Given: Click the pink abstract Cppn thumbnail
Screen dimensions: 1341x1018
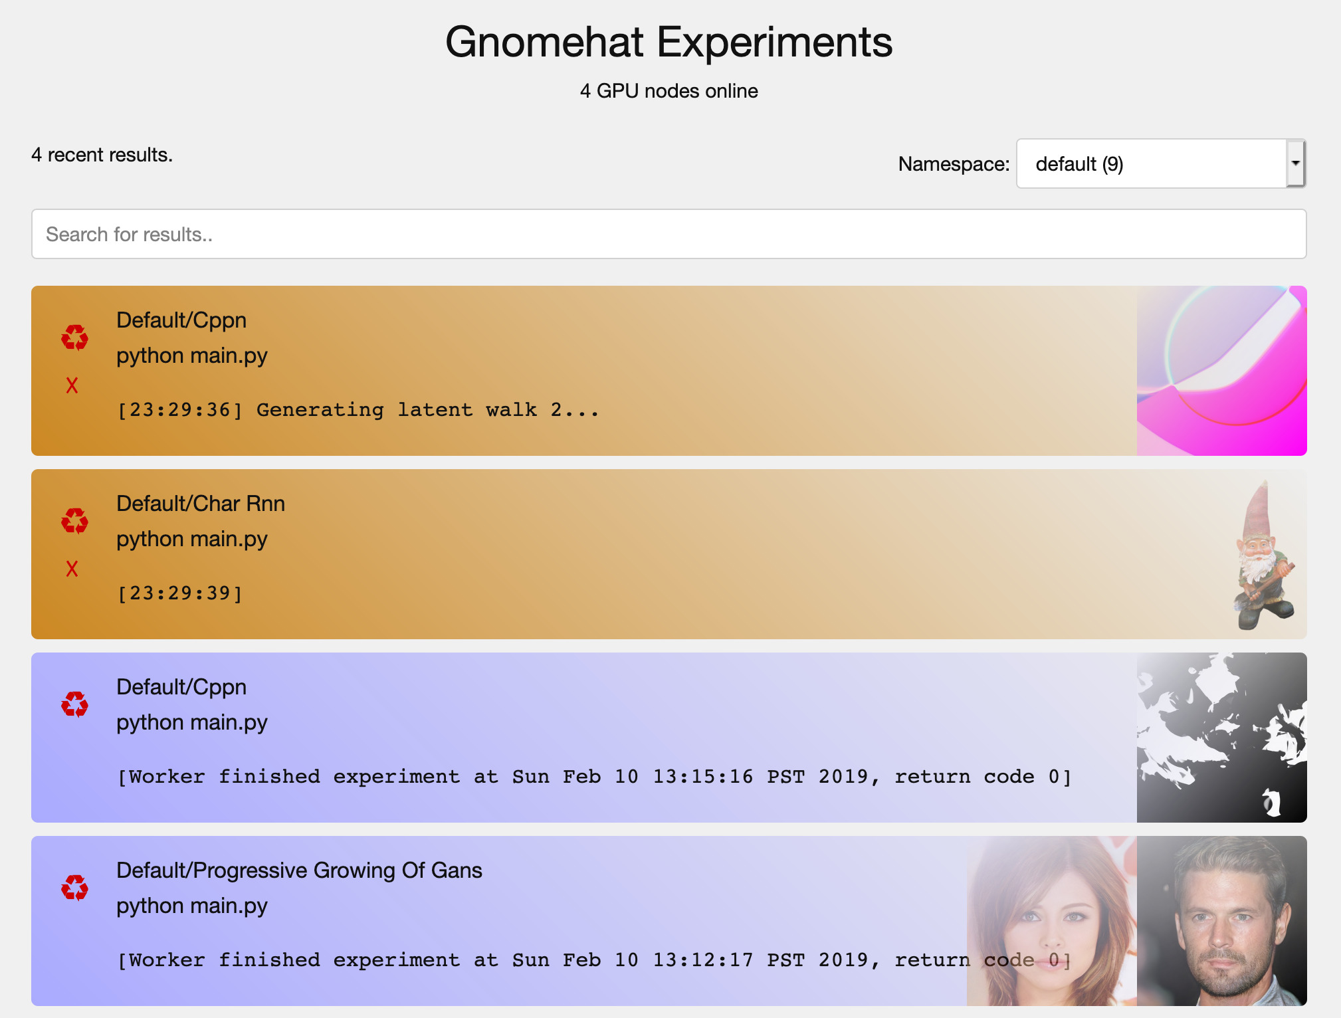Looking at the screenshot, I should 1221,371.
